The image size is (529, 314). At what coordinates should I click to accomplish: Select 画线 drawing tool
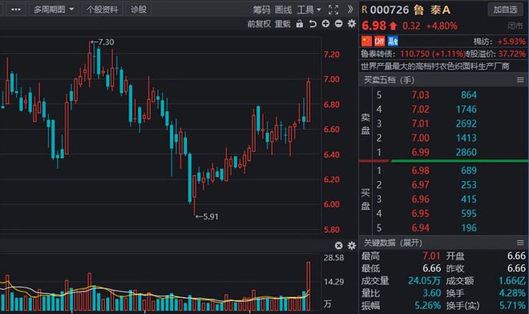[283, 10]
